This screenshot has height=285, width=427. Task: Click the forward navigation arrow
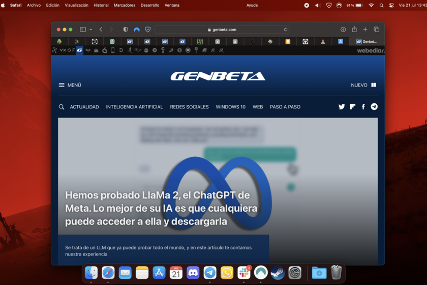click(111, 29)
